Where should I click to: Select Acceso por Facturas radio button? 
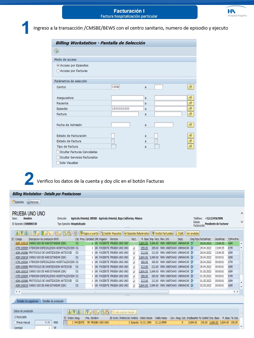(x=58, y=71)
